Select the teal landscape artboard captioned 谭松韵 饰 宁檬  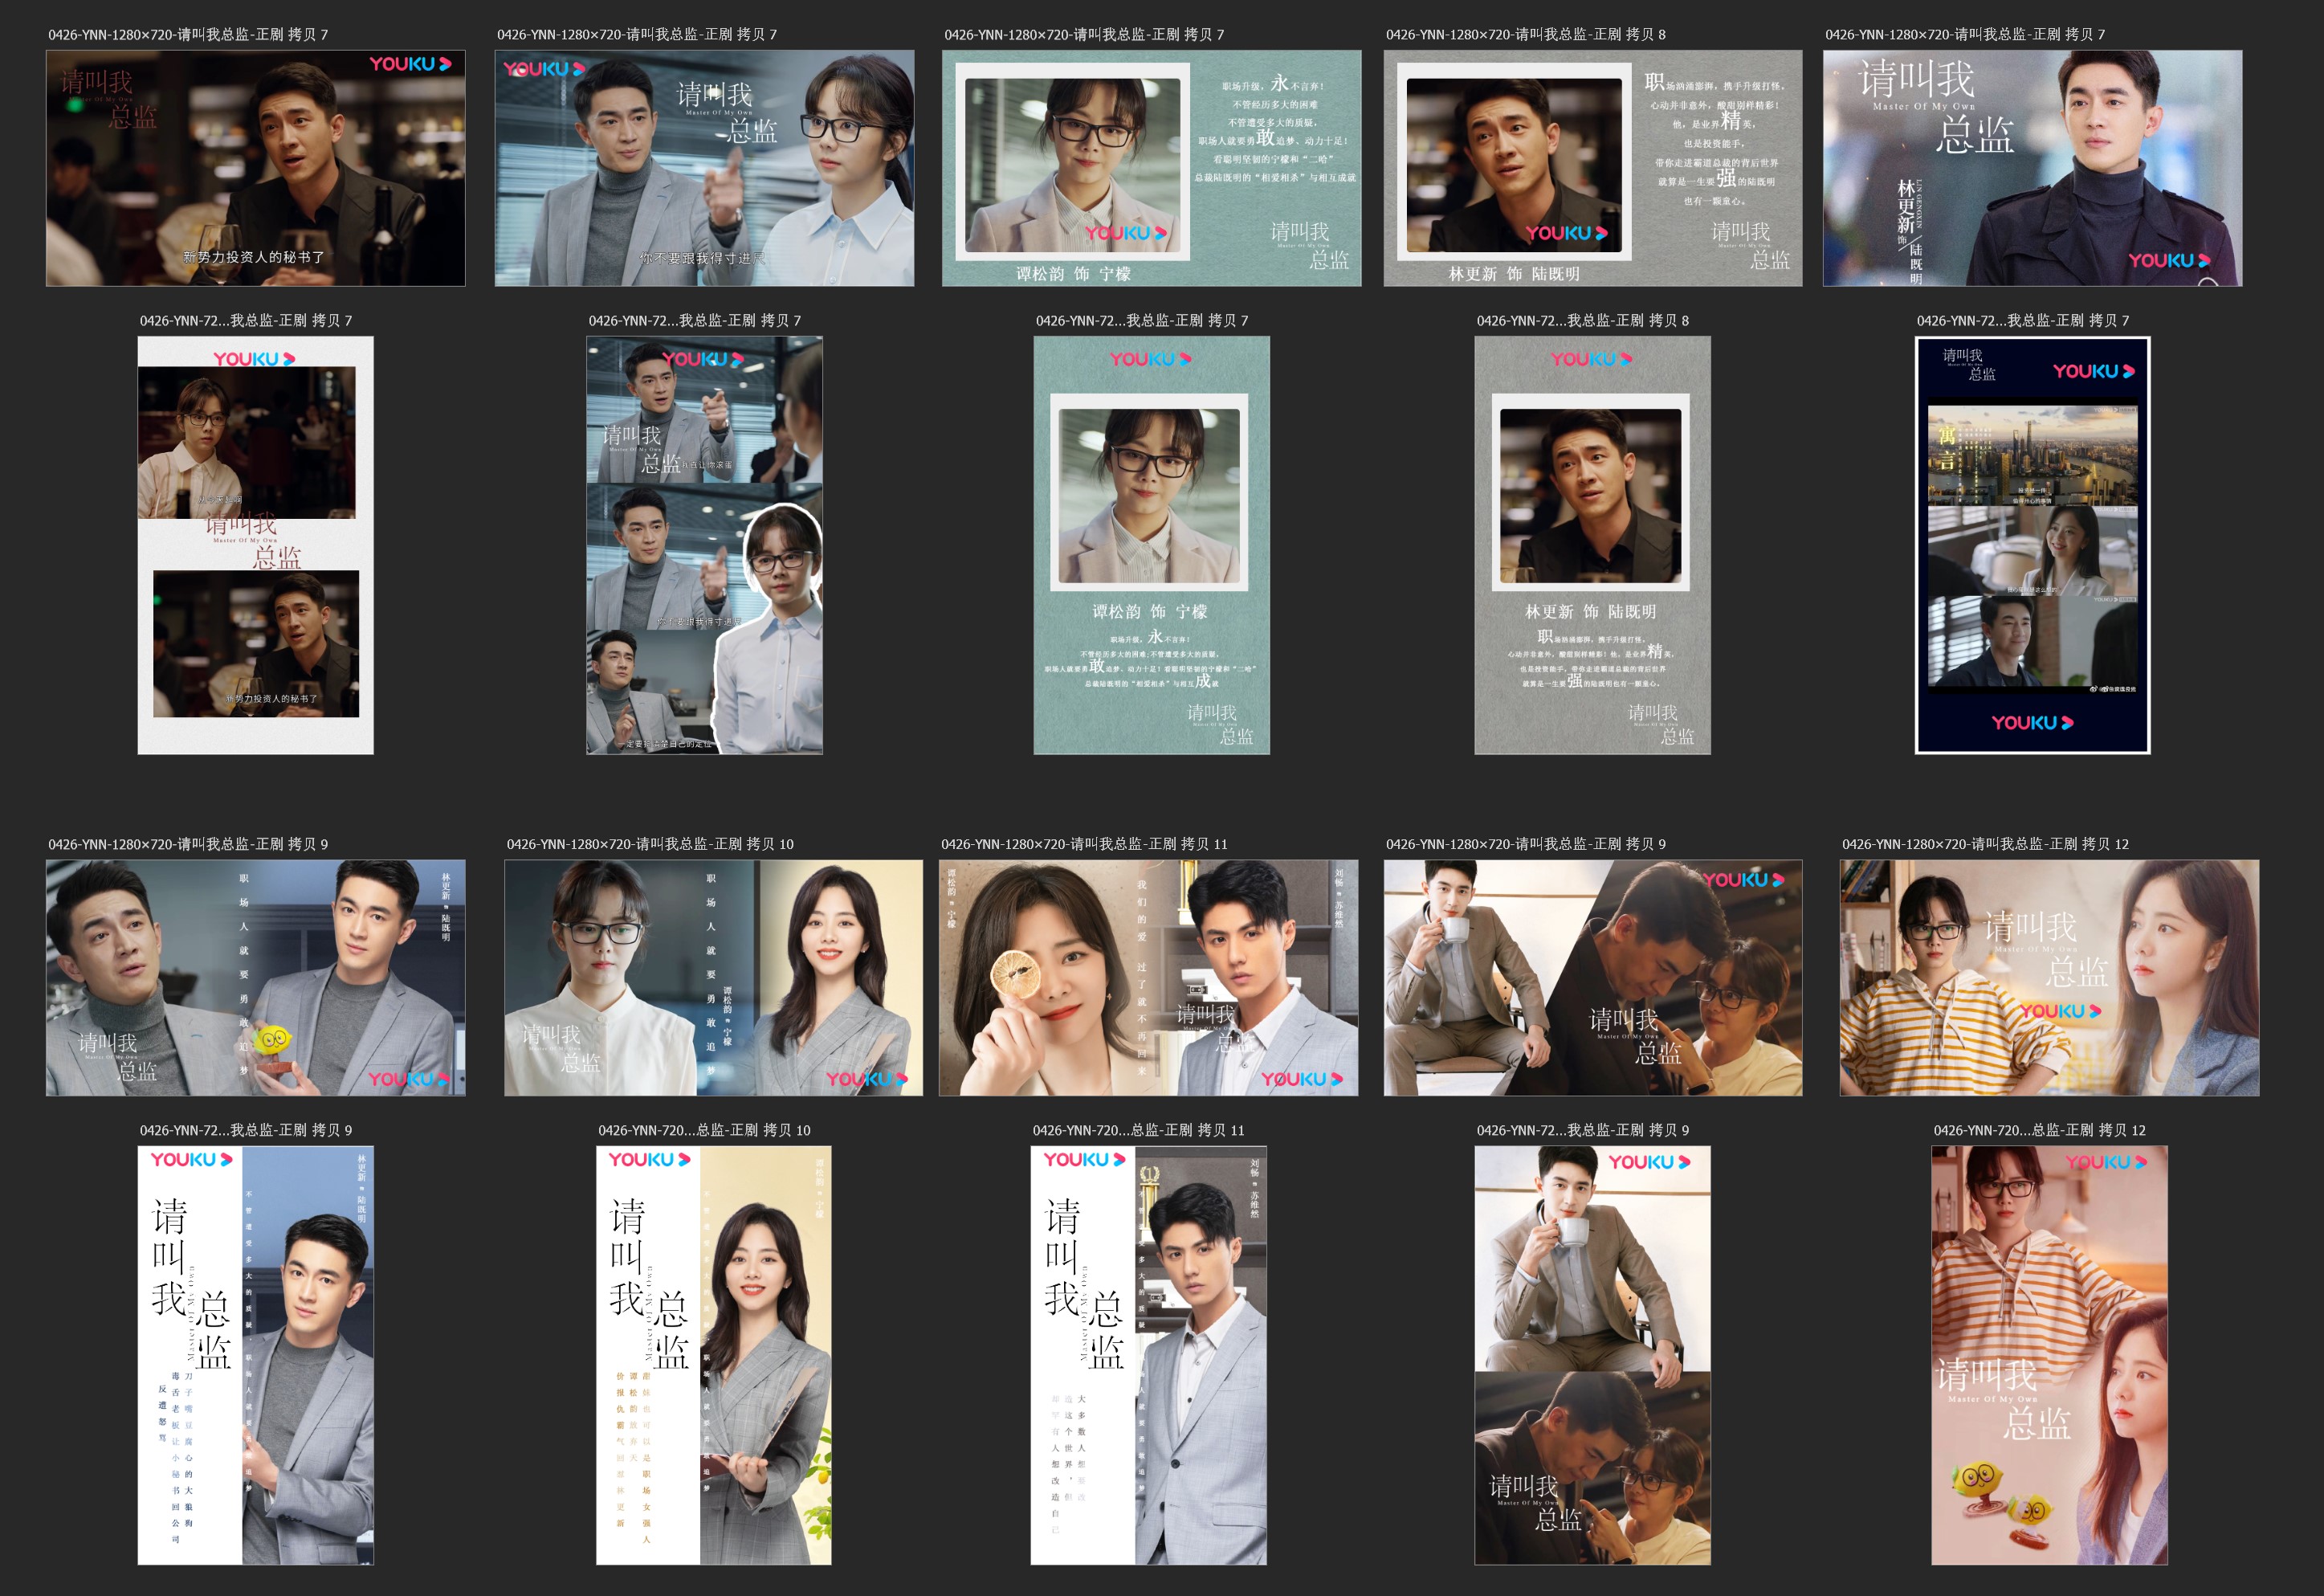coord(1151,168)
